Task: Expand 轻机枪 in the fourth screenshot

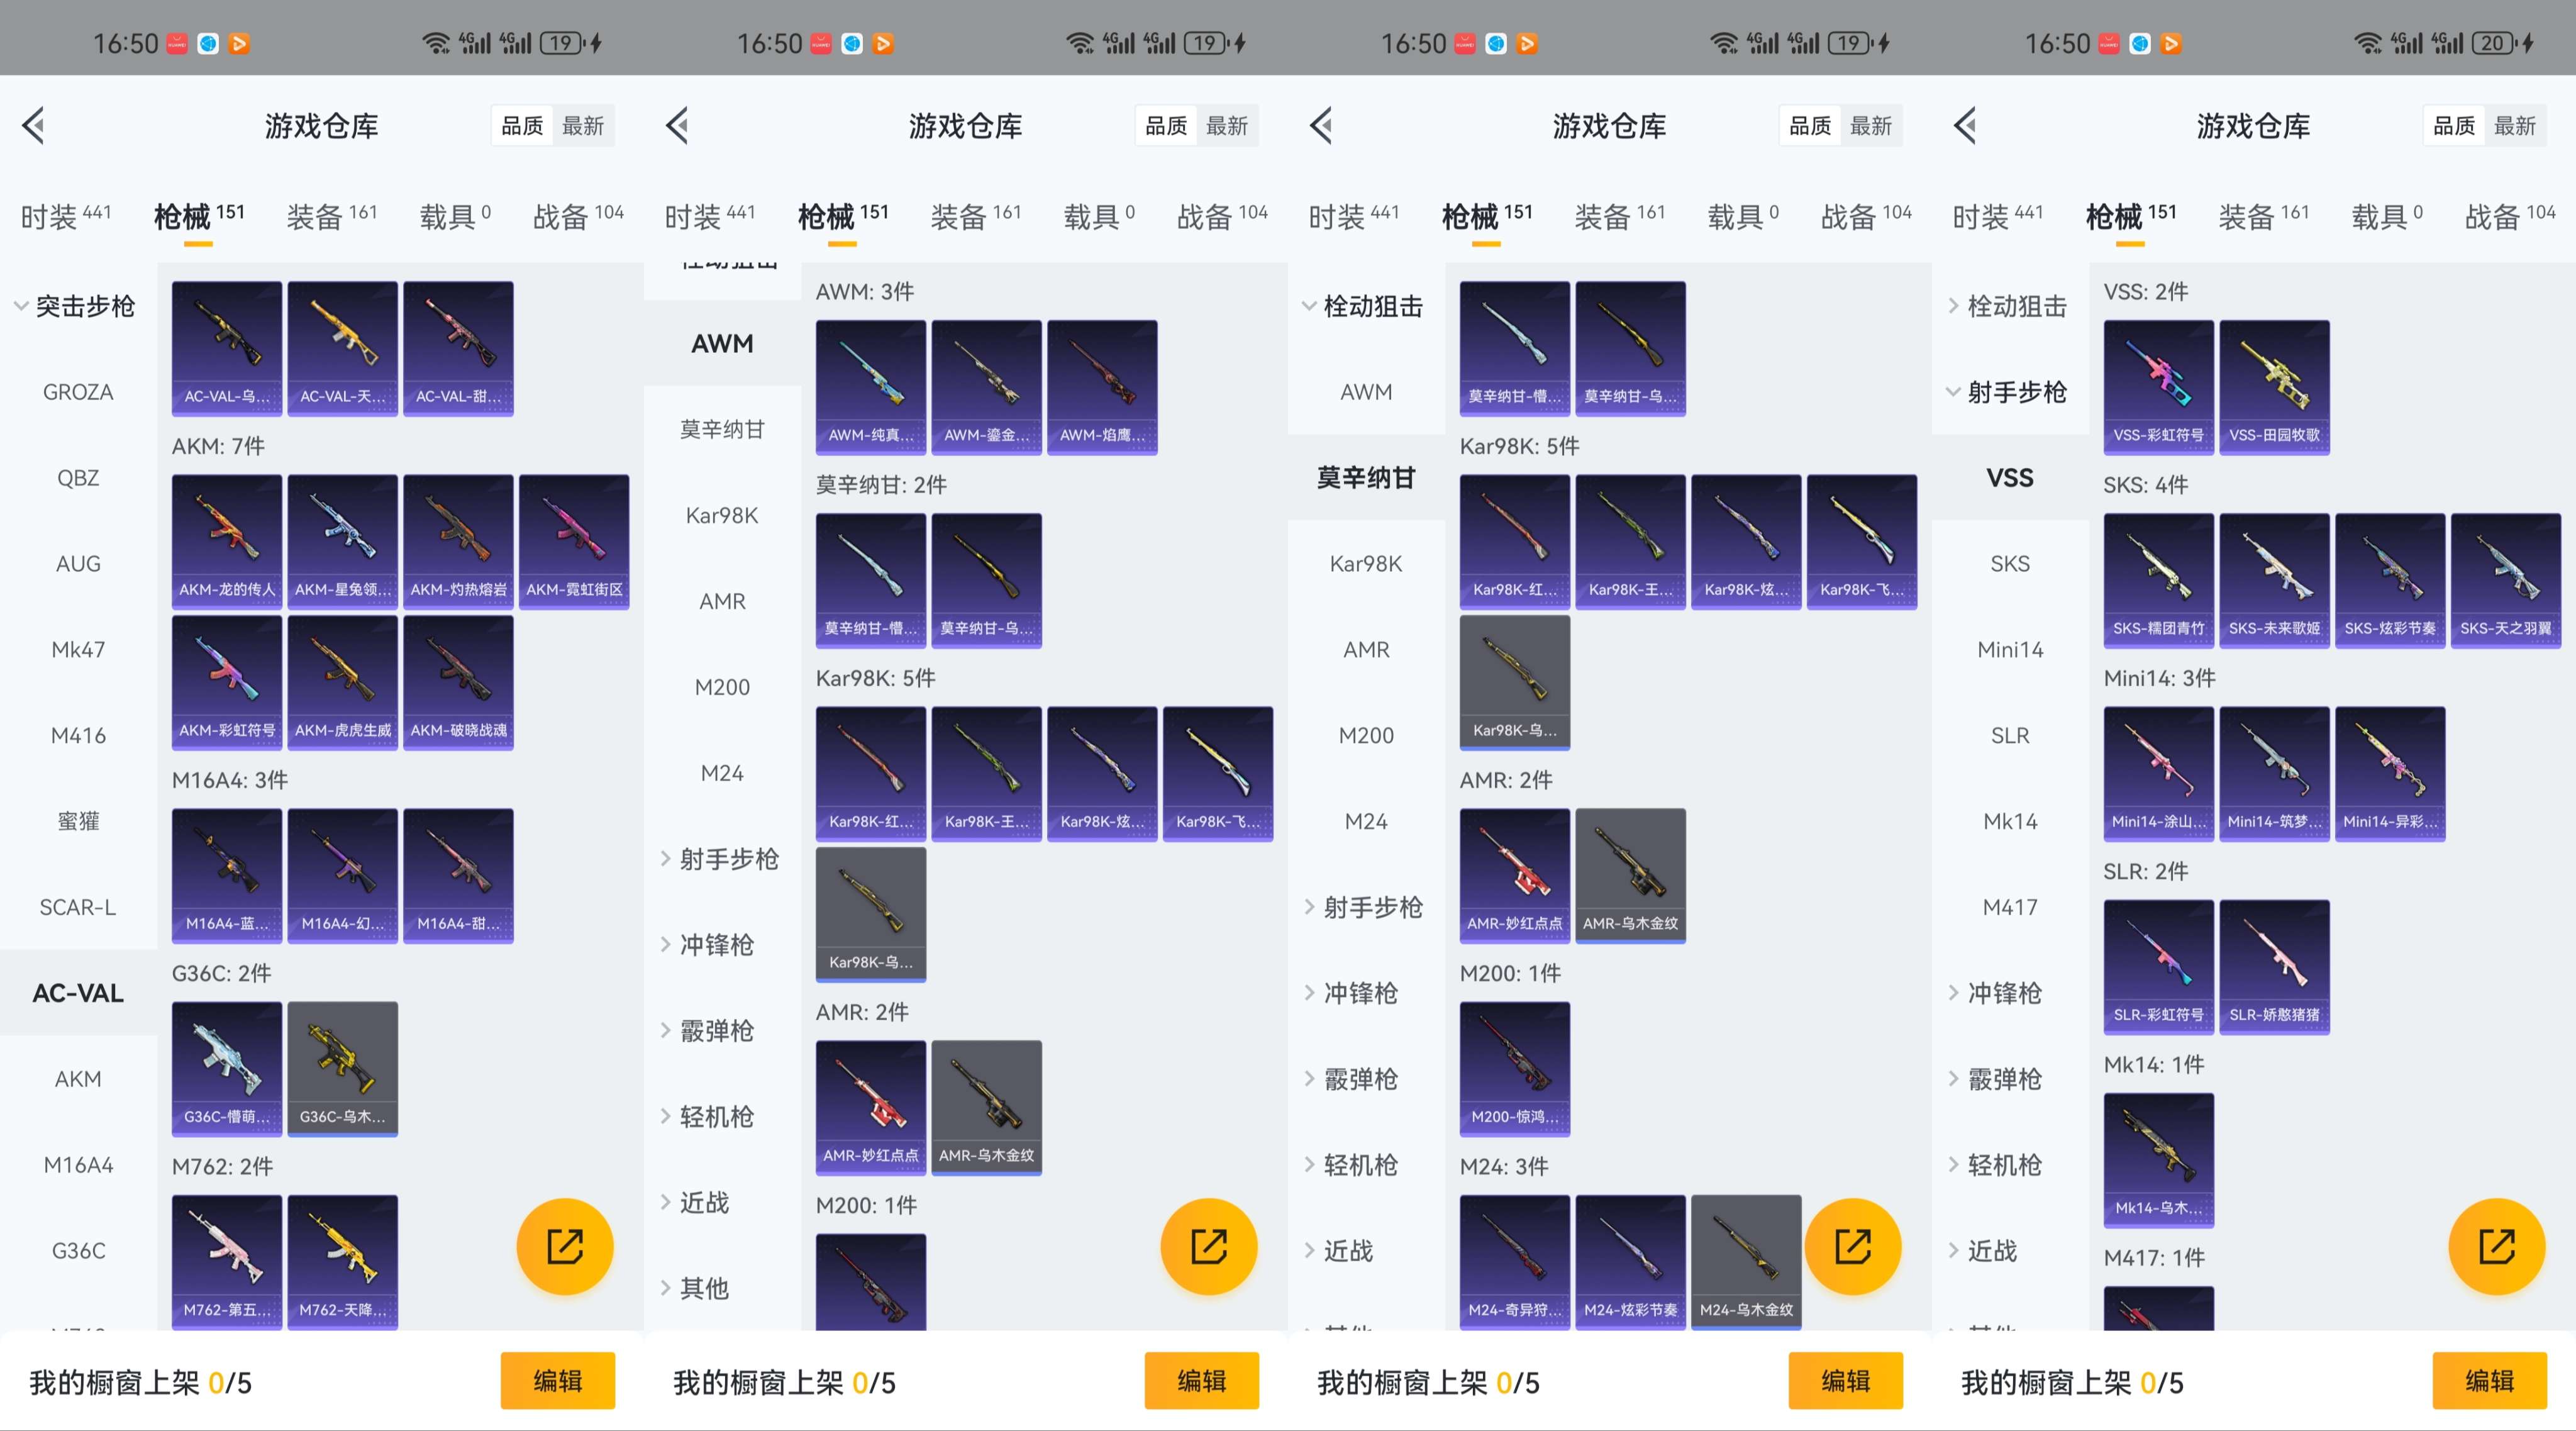Action: click(x=1996, y=1165)
